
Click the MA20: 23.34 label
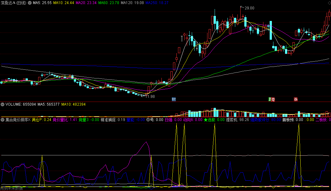86,3
